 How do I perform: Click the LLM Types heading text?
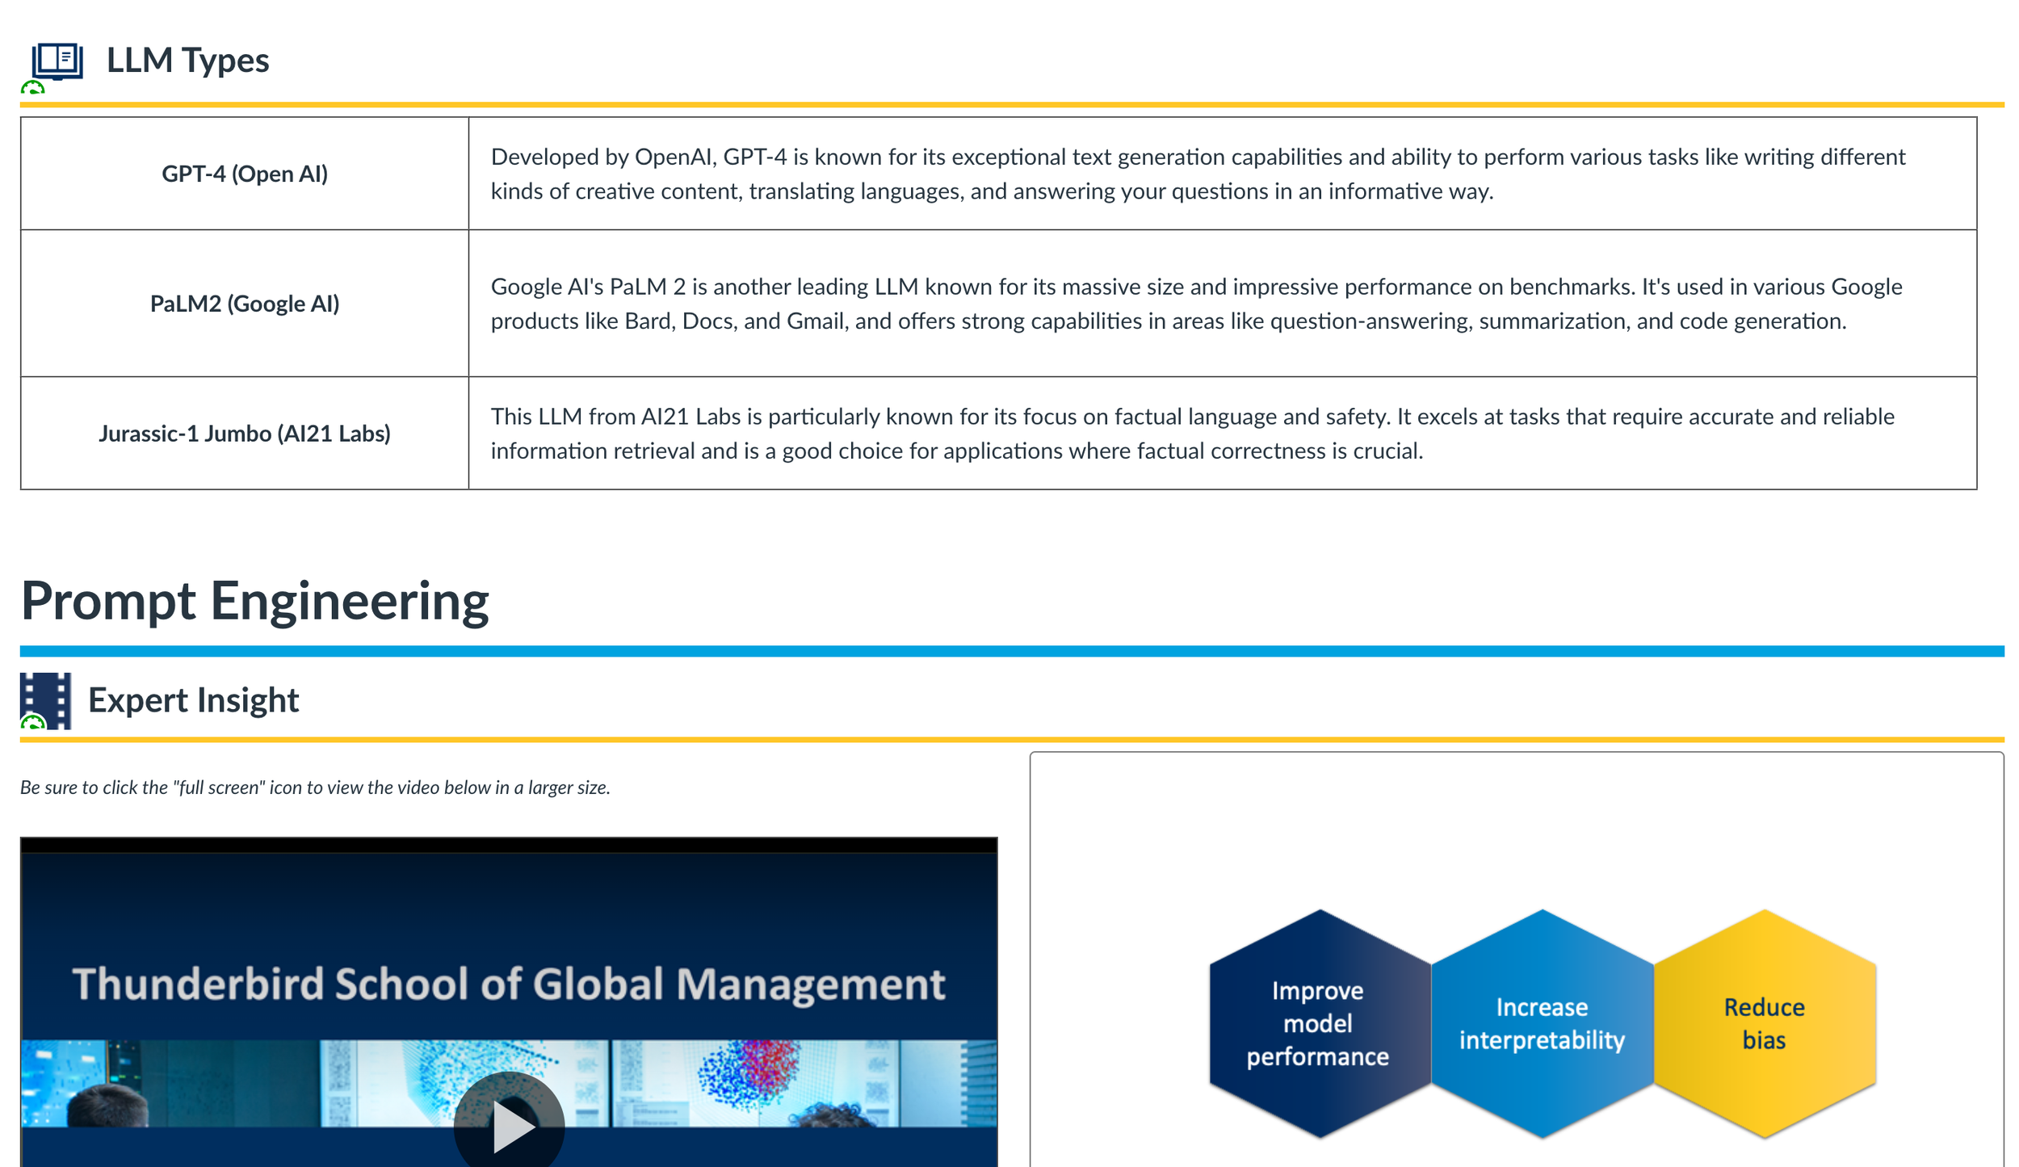pyautogui.click(x=187, y=61)
